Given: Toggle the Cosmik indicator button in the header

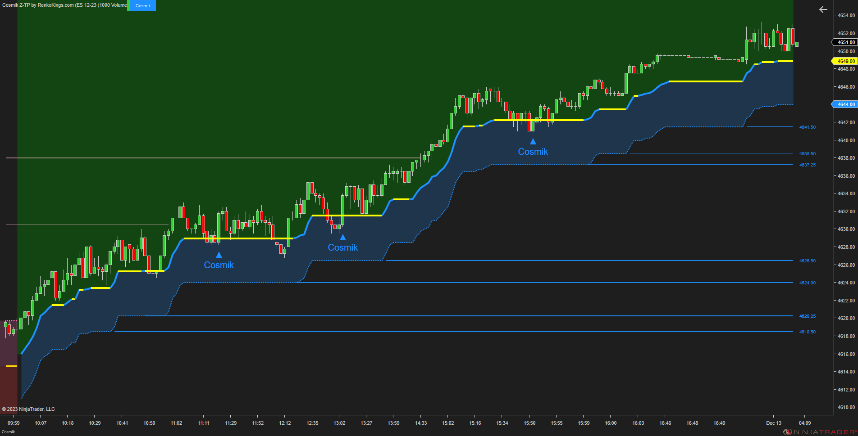Looking at the screenshot, I should (143, 5).
